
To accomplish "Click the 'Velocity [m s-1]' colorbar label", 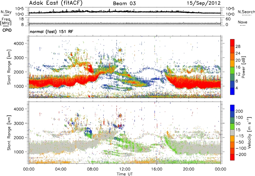I will click(x=249, y=132).
